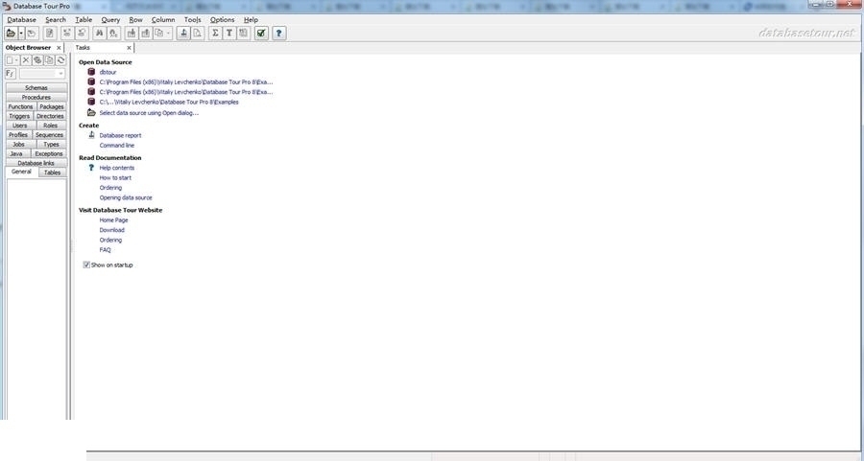Open the Row menu
The image size is (864, 461).
135,19
